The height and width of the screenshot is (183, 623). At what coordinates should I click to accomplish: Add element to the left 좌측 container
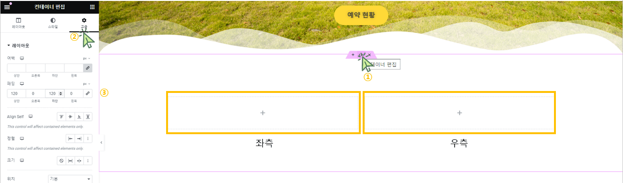click(x=263, y=113)
